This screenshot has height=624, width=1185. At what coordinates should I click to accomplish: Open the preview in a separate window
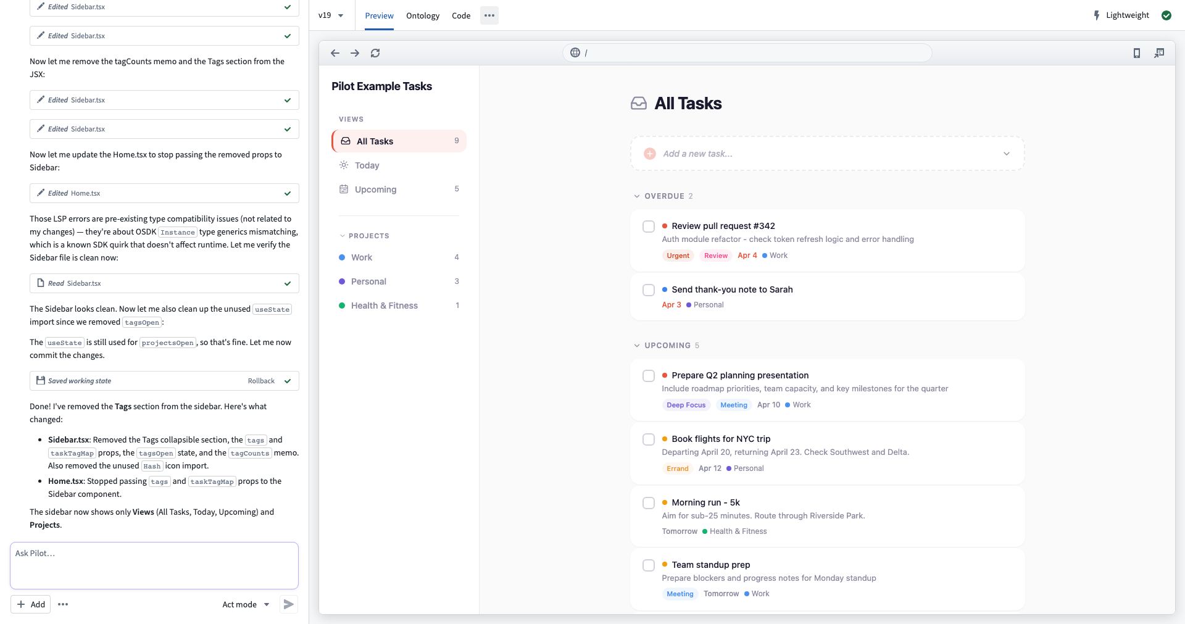(1159, 53)
